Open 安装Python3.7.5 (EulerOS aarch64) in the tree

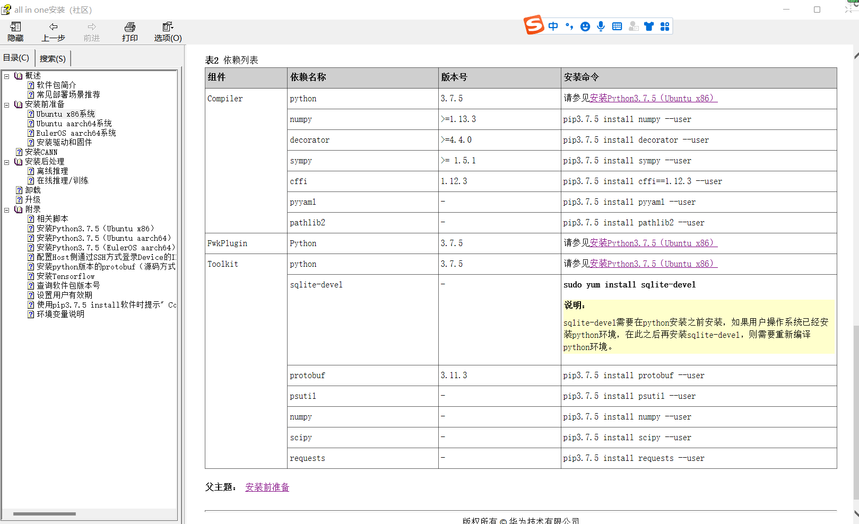106,247
